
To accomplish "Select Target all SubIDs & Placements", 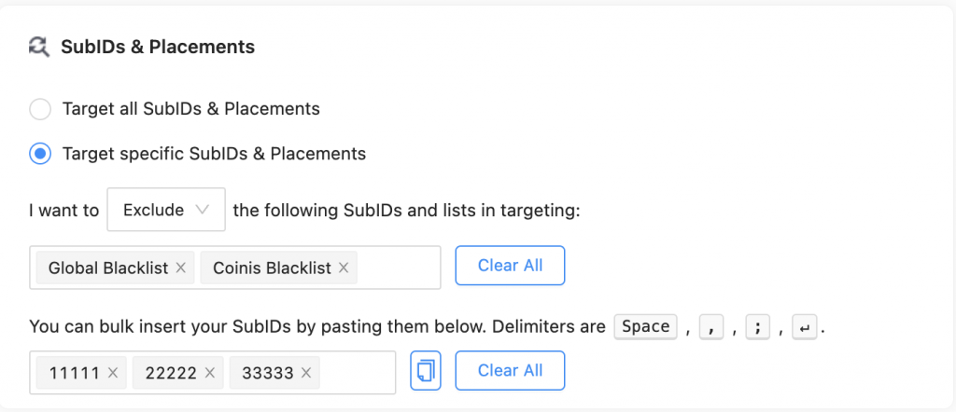I will (40, 109).
